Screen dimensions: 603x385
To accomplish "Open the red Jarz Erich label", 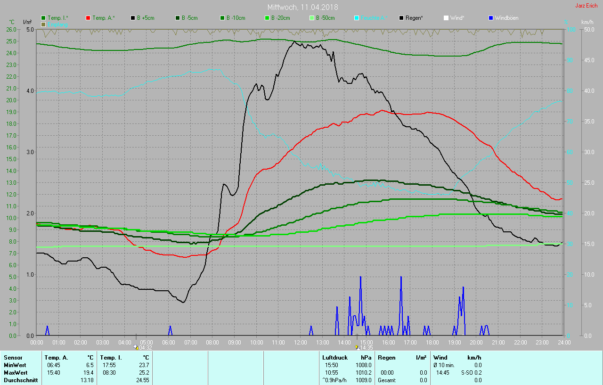I will [x=587, y=6].
